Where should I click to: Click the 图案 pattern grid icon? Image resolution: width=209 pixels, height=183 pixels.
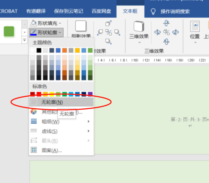point(34,150)
